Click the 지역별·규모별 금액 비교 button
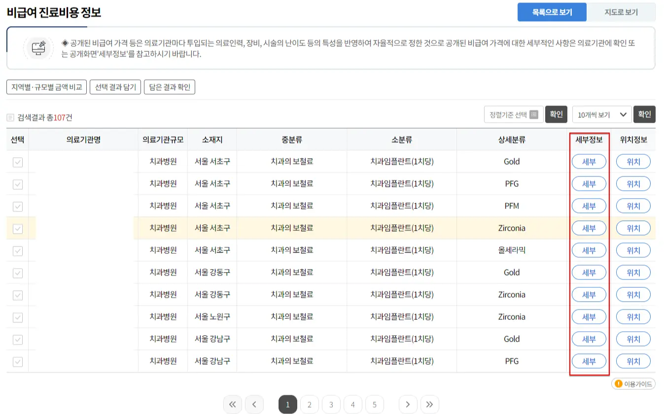 point(46,86)
